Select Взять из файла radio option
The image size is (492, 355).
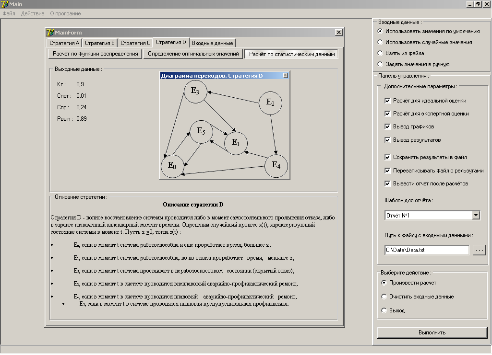click(401, 53)
